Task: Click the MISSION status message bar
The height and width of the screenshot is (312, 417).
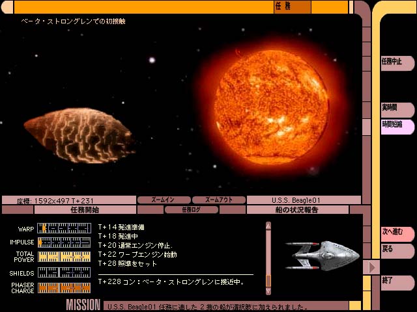Action: (226, 306)
